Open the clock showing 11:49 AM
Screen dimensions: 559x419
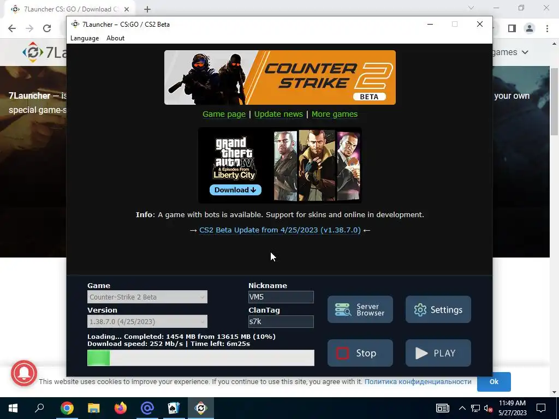tap(512, 408)
